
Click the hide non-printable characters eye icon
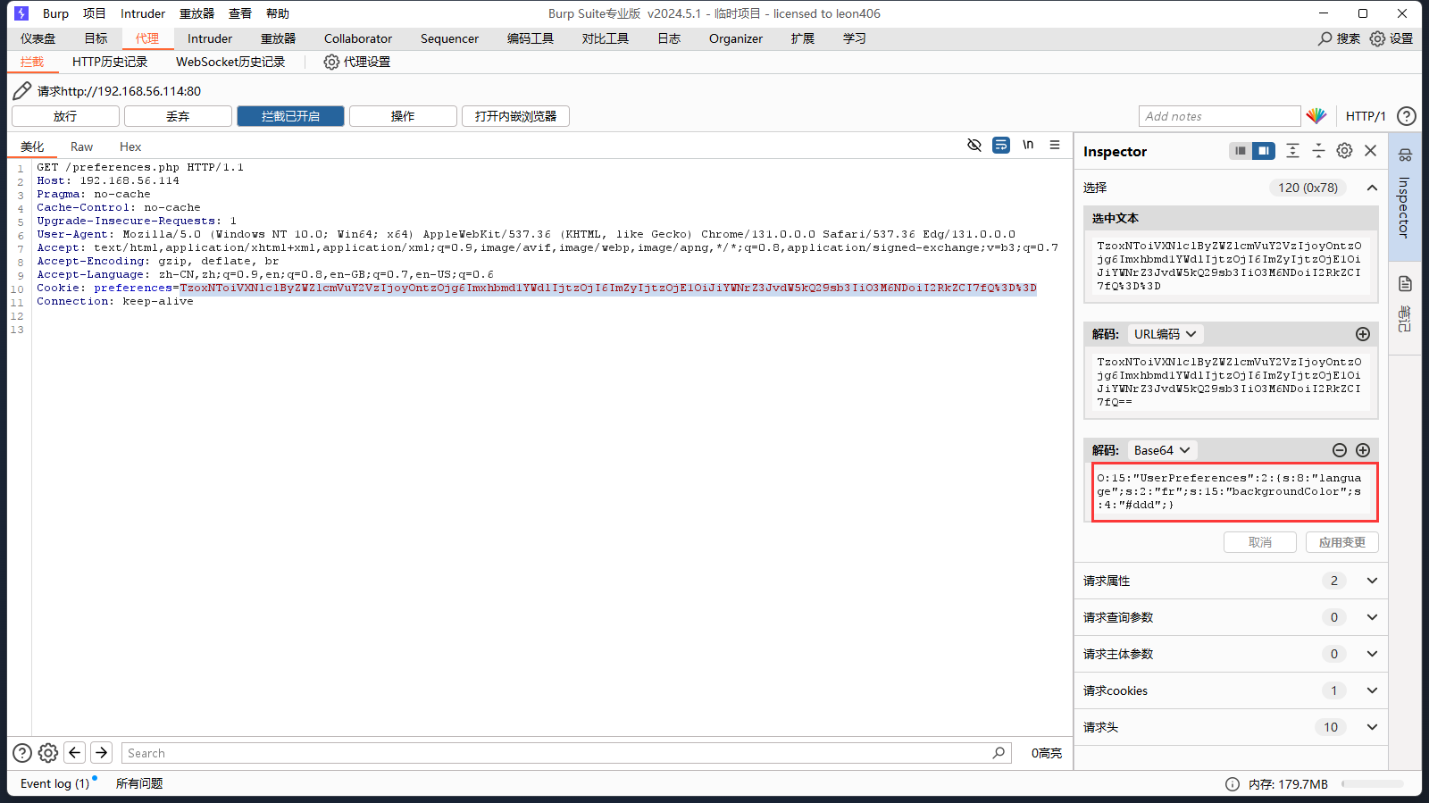tap(974, 145)
